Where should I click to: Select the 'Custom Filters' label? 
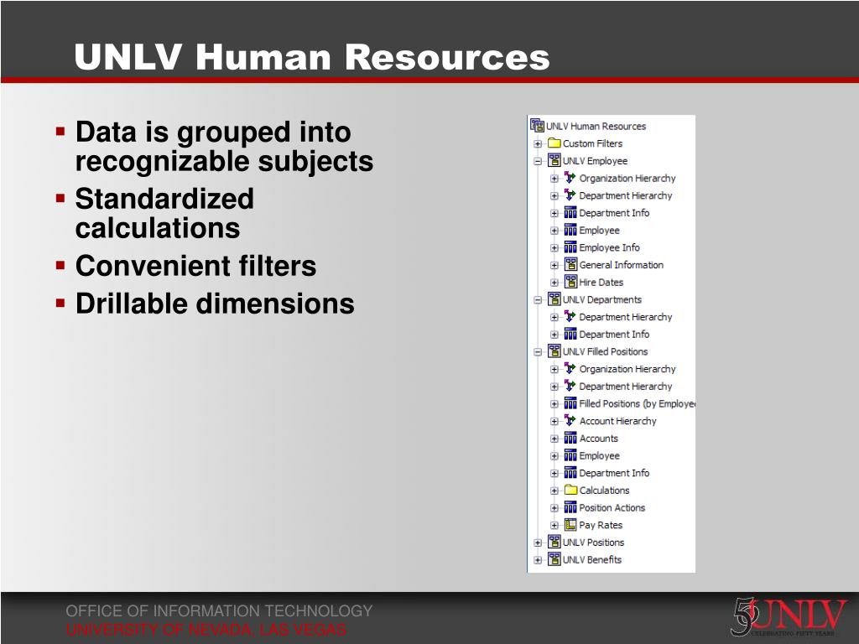(x=593, y=143)
